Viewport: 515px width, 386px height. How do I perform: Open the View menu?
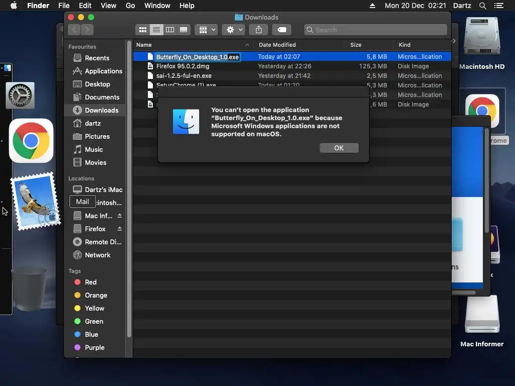pyautogui.click(x=109, y=6)
